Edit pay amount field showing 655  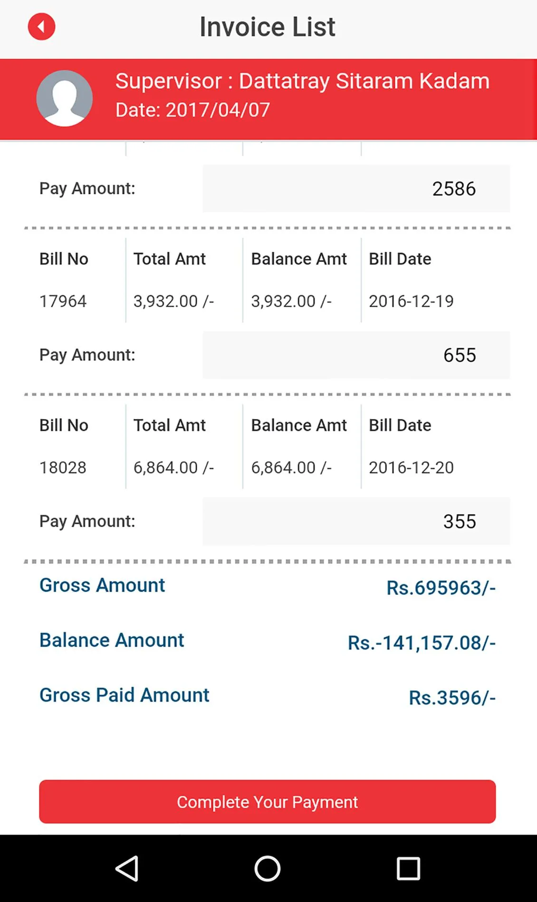click(356, 355)
